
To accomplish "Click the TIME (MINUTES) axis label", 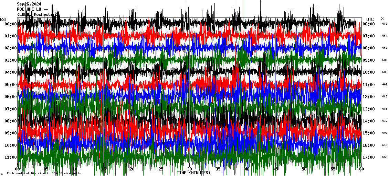I will 193,173.
